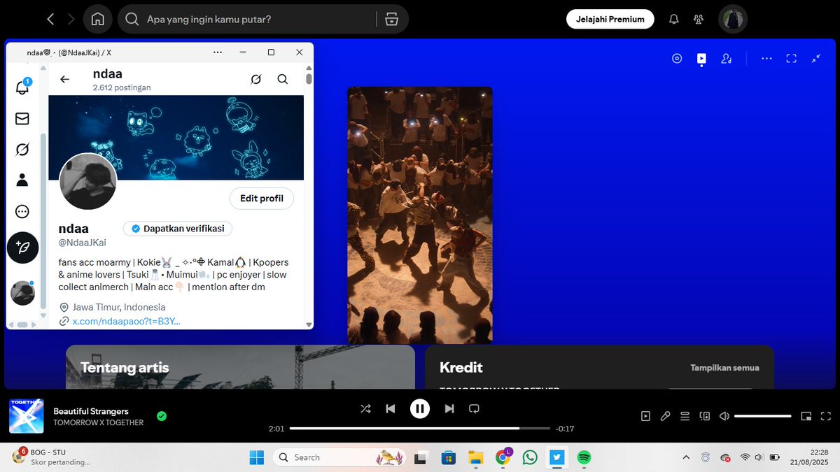Screen dimensions: 840x472
Task: Open Tentang artis card
Action: coord(240,367)
